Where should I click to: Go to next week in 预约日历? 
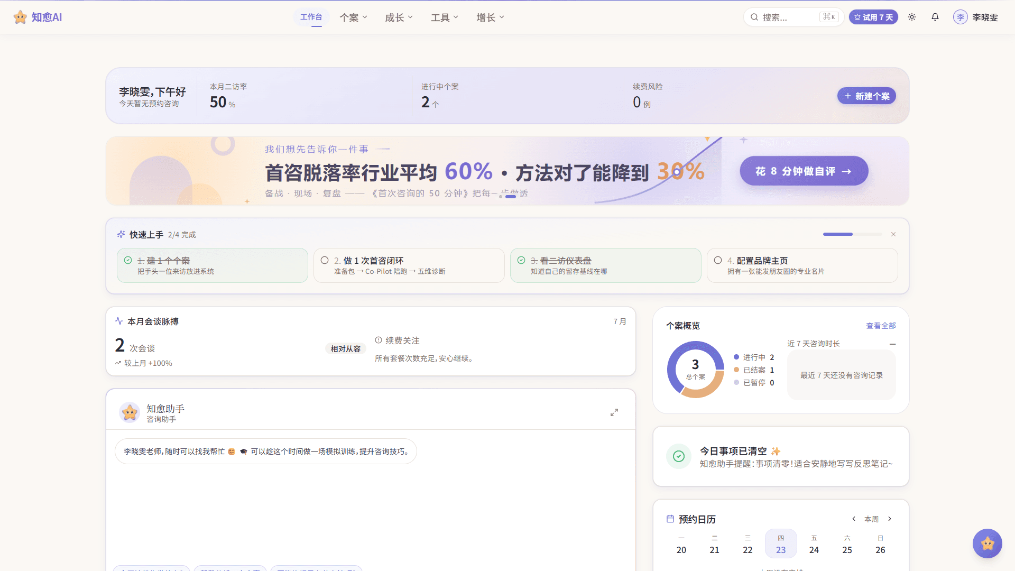tap(890, 519)
